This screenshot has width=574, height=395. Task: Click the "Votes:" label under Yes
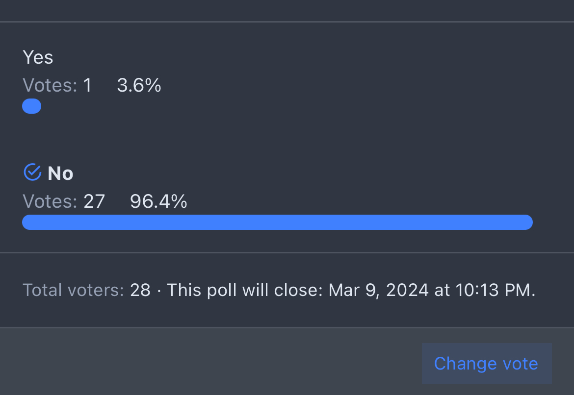pos(50,86)
